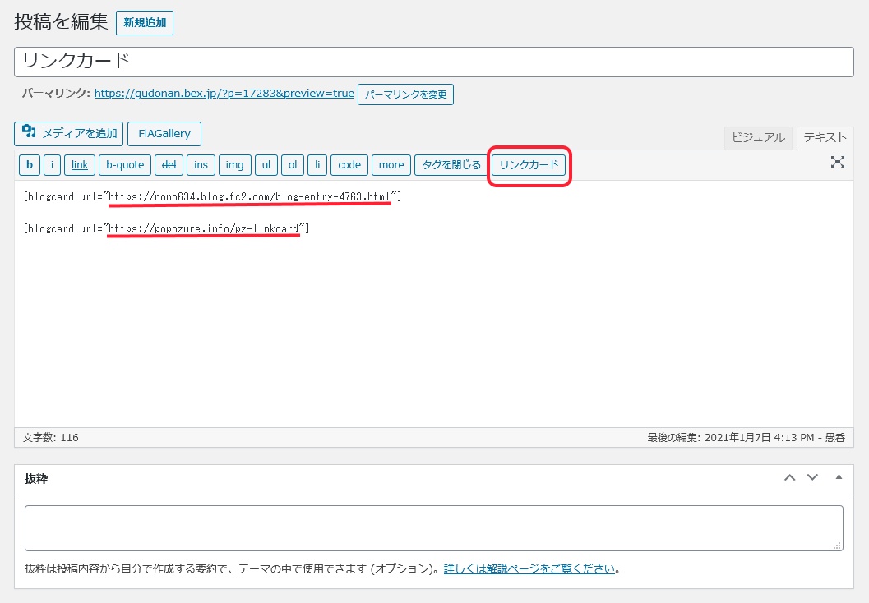Click the 新規追加 button
The height and width of the screenshot is (603, 869).
(x=145, y=23)
